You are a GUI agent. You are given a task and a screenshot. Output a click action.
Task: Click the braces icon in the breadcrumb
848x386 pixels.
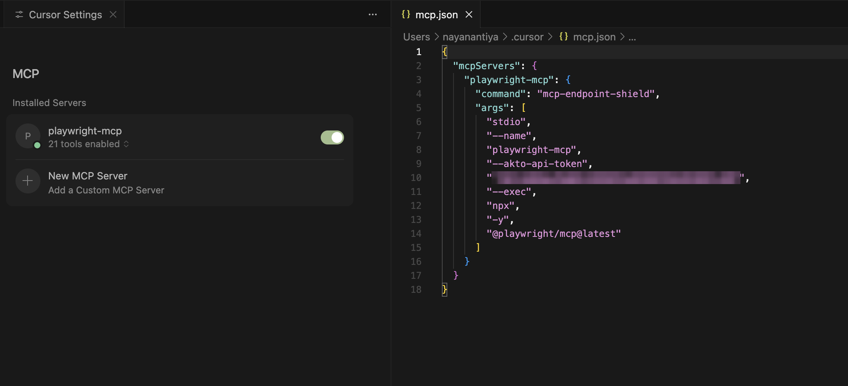click(563, 37)
